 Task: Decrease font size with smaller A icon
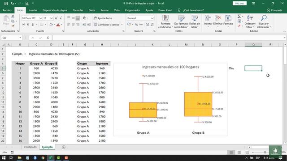point(61,18)
